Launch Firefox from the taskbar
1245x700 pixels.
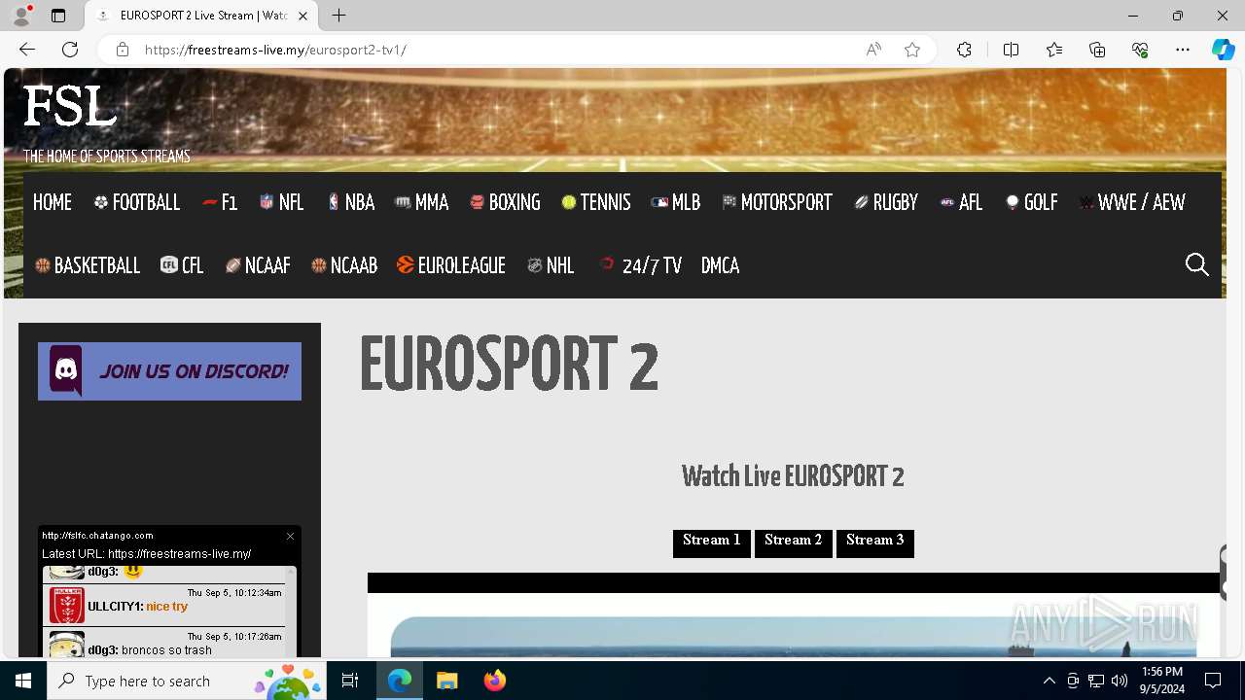pos(495,681)
